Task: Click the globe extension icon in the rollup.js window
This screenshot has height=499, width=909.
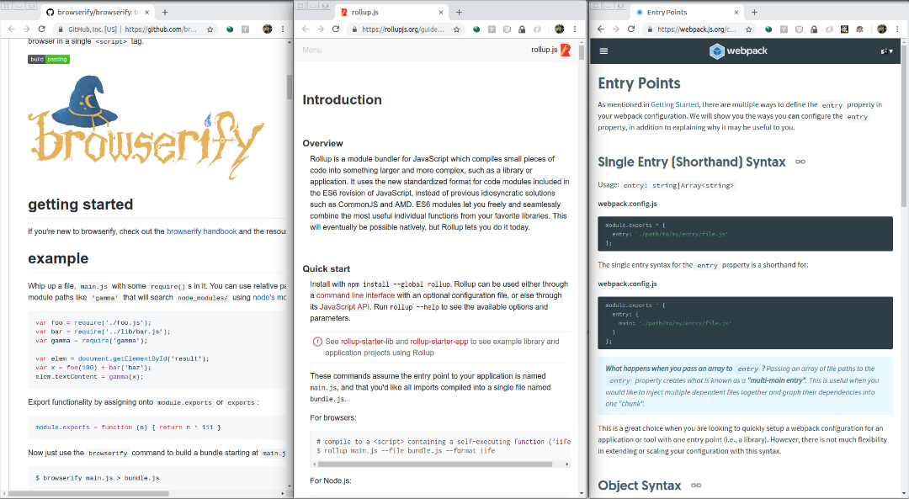Action: point(476,29)
